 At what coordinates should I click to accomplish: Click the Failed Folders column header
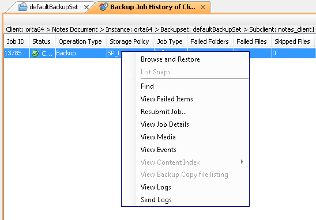pyautogui.click(x=210, y=41)
